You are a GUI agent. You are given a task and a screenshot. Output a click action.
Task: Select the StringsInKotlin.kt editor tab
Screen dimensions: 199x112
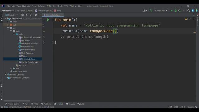click(x=53, y=15)
